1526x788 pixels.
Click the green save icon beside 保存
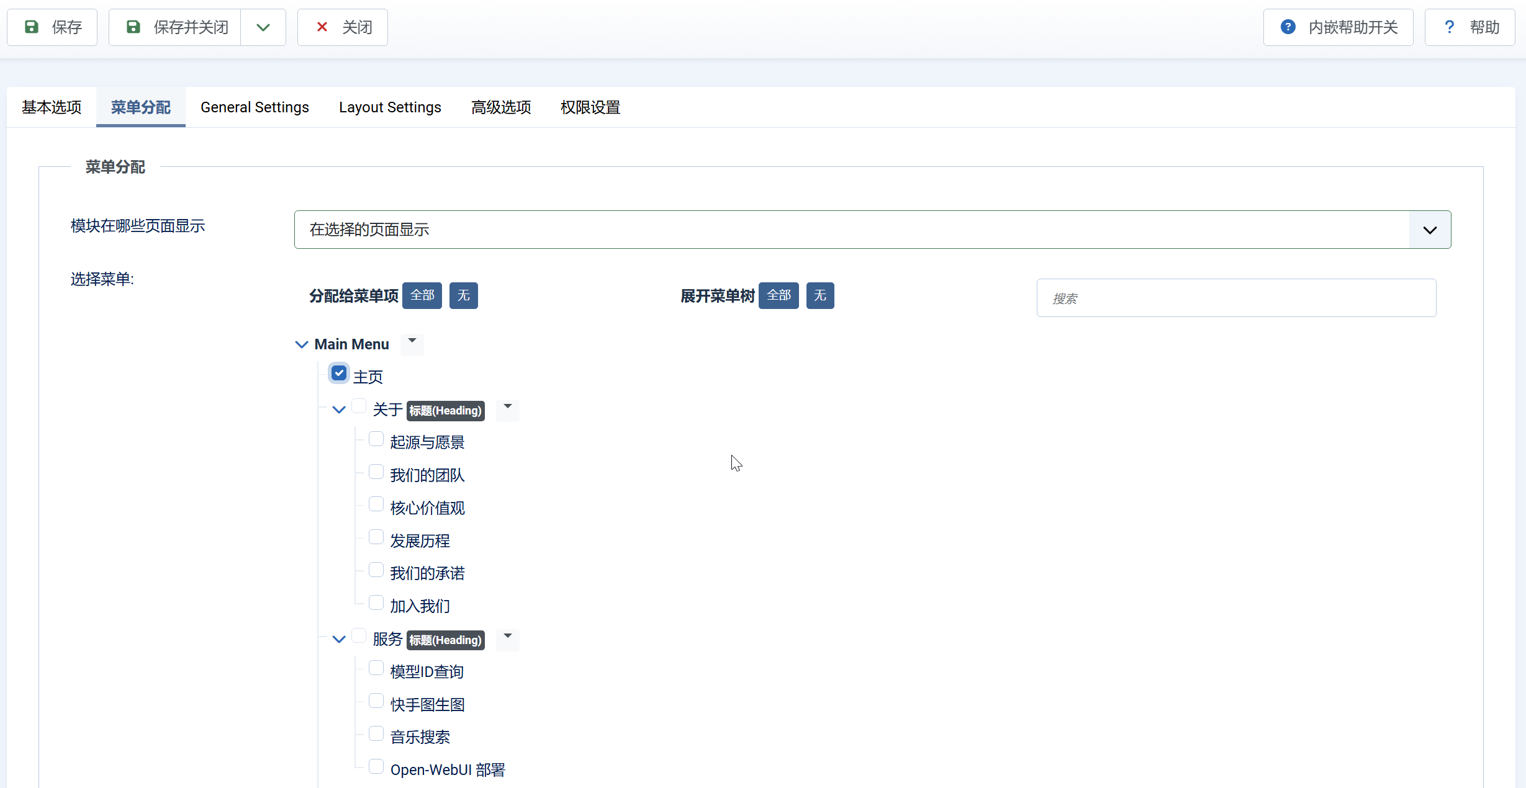pyautogui.click(x=32, y=27)
